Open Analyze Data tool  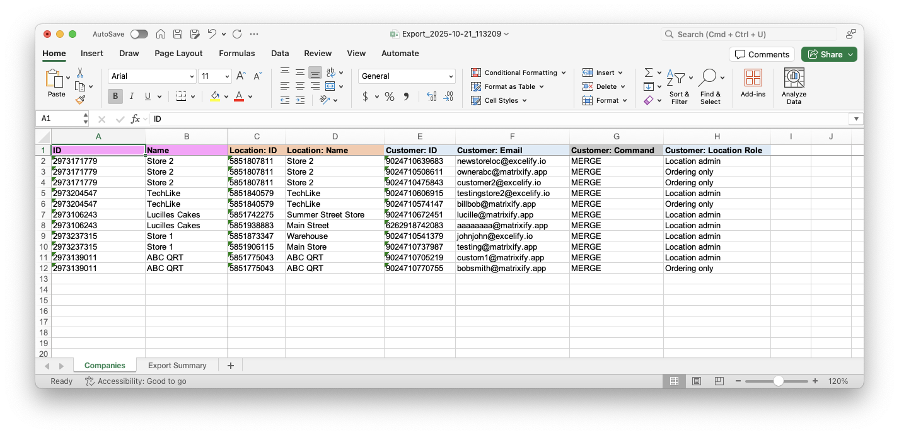pos(794,86)
